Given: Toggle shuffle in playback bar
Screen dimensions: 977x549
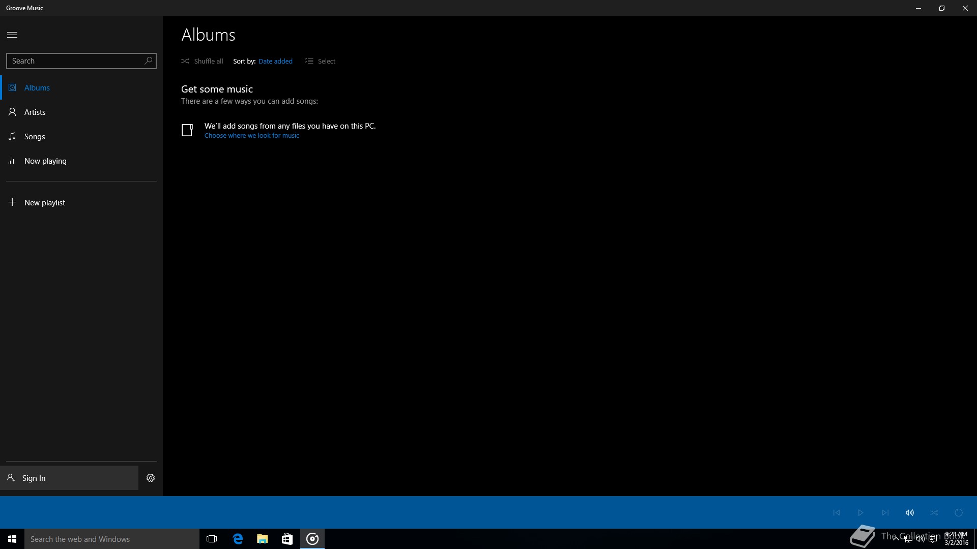Looking at the screenshot, I should (934, 512).
